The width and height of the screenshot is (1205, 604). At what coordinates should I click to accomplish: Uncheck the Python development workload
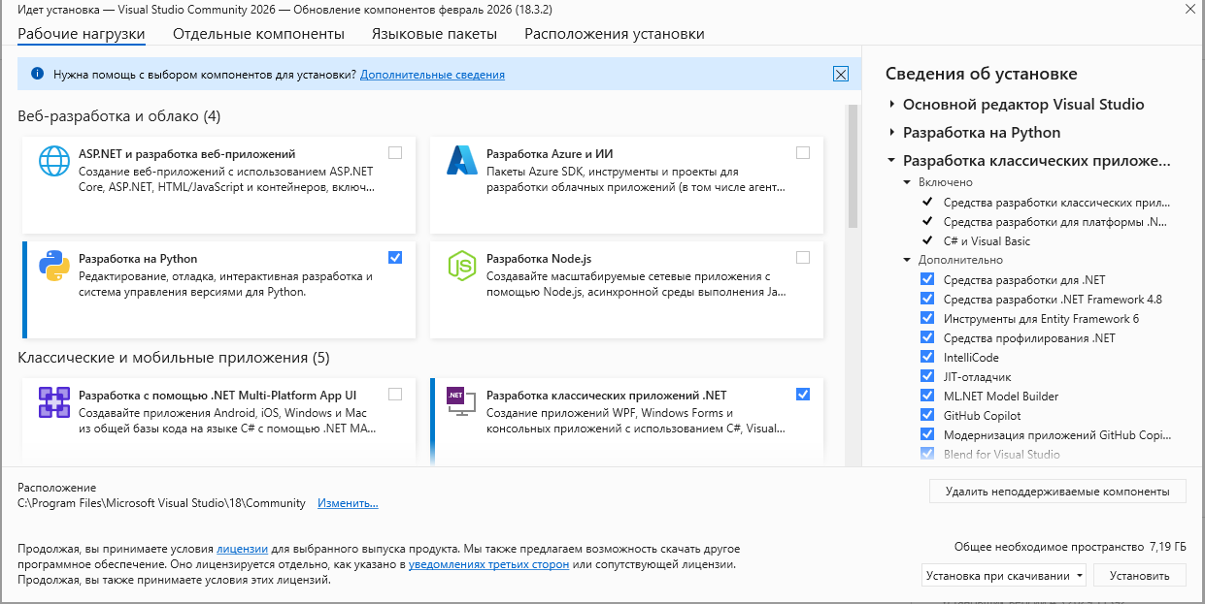tap(395, 257)
